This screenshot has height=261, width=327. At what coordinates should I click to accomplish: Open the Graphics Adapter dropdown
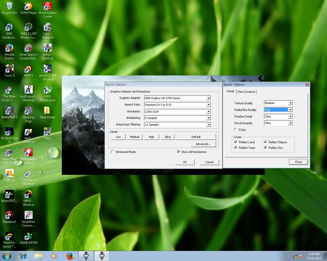click(208, 98)
